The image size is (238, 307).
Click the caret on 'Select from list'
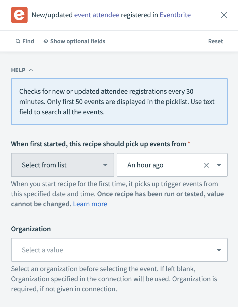click(105, 165)
